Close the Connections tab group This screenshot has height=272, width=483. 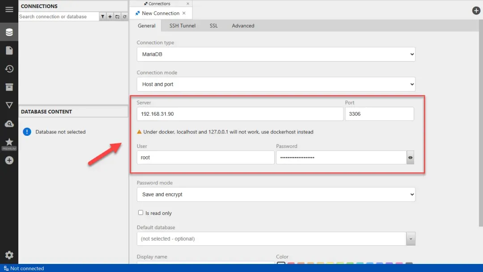point(188,4)
